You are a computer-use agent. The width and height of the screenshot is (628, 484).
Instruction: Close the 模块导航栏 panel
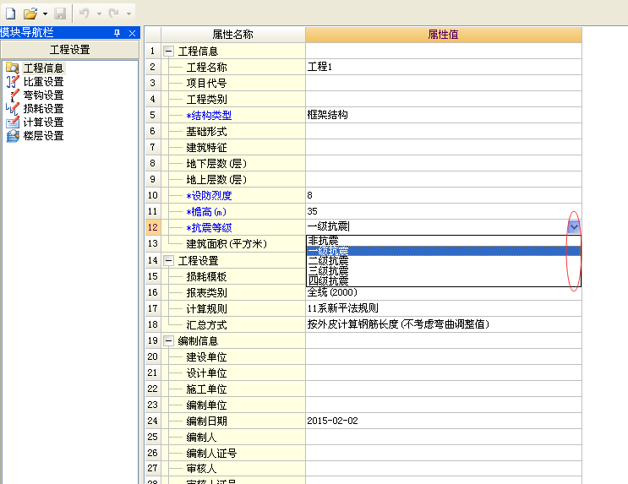click(x=132, y=33)
